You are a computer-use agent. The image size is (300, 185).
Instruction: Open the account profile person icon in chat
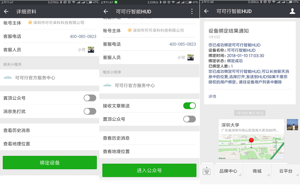(292, 11)
